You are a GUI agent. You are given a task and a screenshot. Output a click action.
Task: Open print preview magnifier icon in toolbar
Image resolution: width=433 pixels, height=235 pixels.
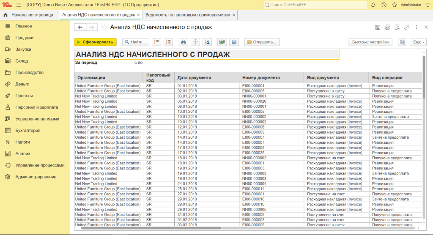[x=207, y=42]
